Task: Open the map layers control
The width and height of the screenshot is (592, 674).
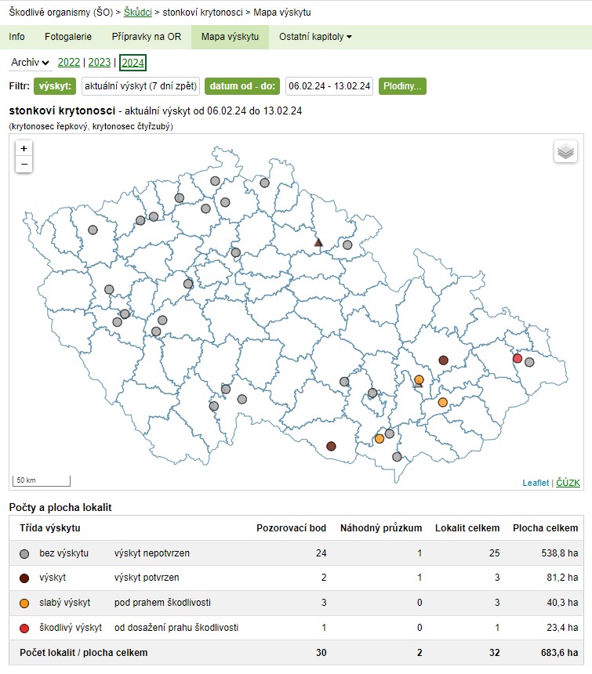Action: coord(565,151)
